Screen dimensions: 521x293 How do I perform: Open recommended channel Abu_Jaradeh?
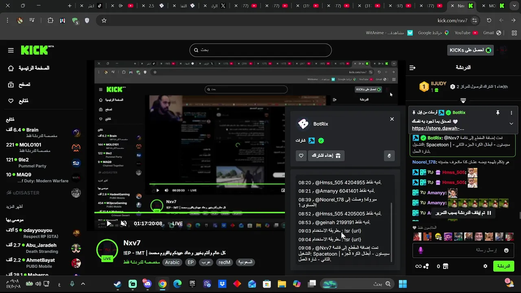coord(43,248)
